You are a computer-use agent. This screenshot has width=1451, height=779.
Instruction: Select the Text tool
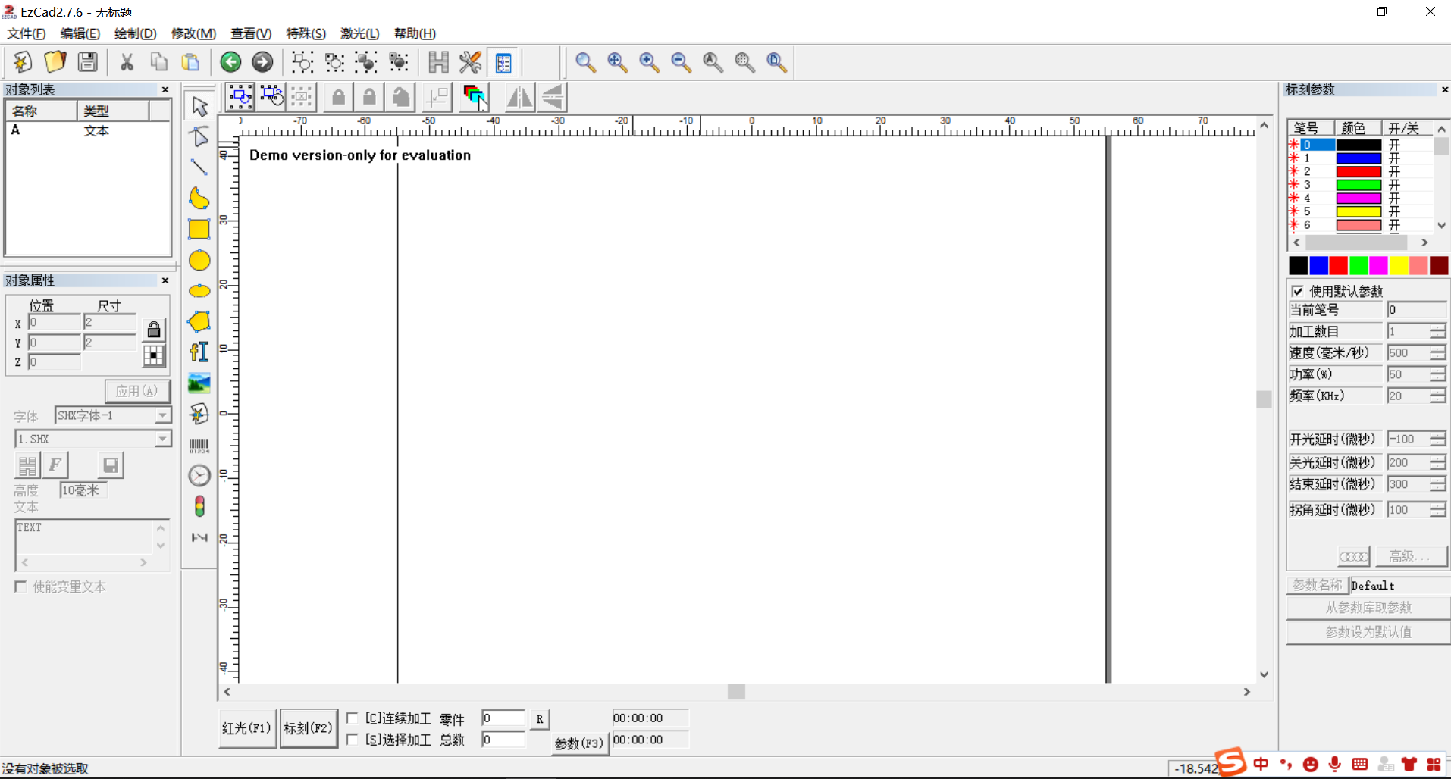click(199, 352)
